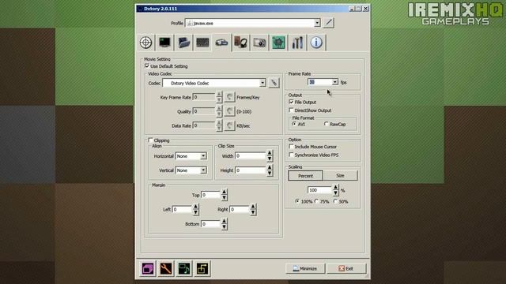Enable Include Mouse Cursor option
The image size is (506, 284).
[292, 147]
